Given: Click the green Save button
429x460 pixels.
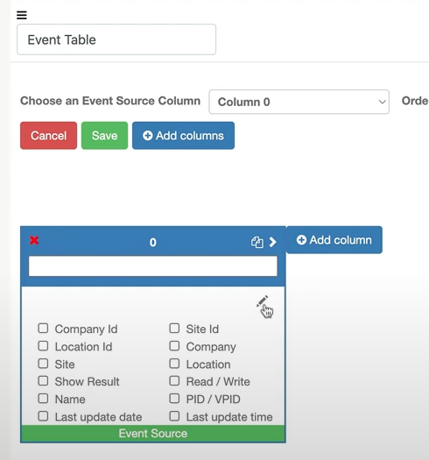Looking at the screenshot, I should point(105,136).
